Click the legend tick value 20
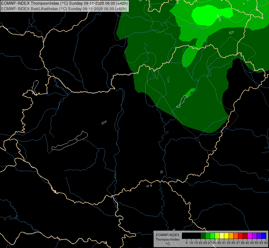 coord(201,243)
